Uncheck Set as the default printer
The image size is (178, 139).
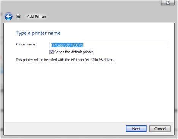[51, 52]
